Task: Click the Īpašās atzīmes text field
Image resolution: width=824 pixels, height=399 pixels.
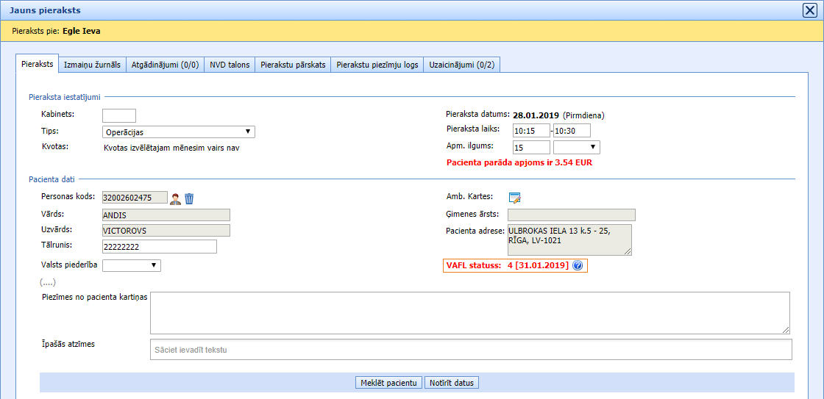Action: point(471,350)
